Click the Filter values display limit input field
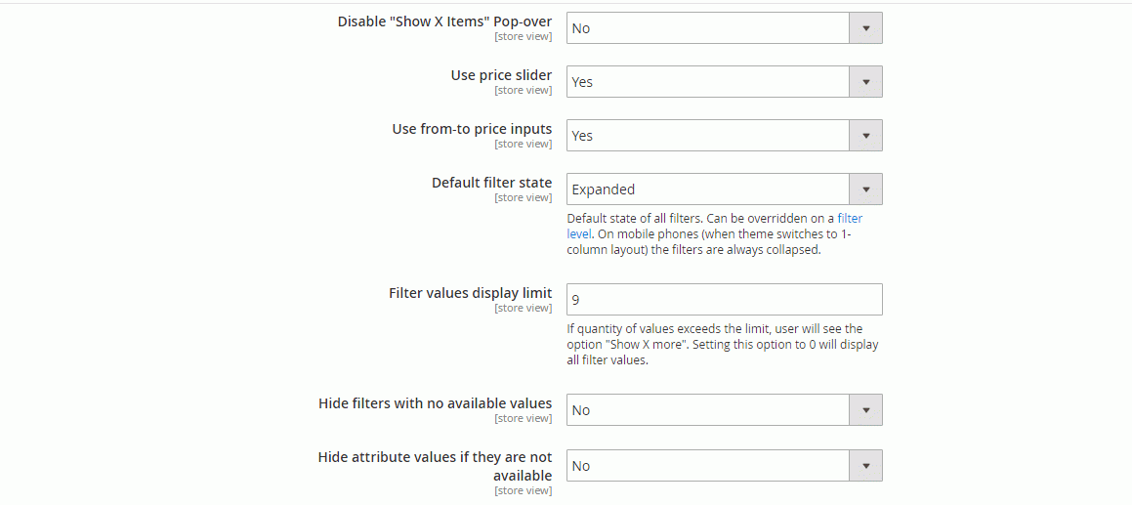Viewport: 1132px width, 505px height. (724, 300)
